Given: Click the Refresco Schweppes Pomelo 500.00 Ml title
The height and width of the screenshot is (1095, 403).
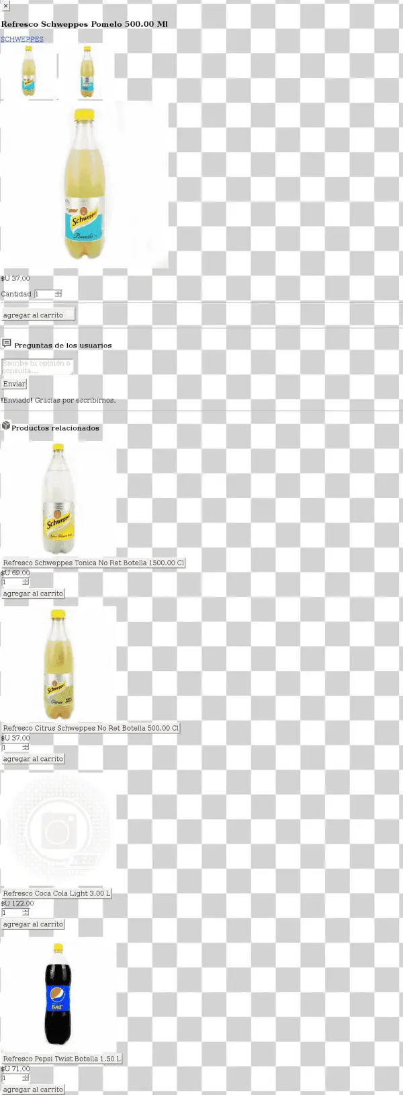Looking at the screenshot, I should (x=85, y=24).
